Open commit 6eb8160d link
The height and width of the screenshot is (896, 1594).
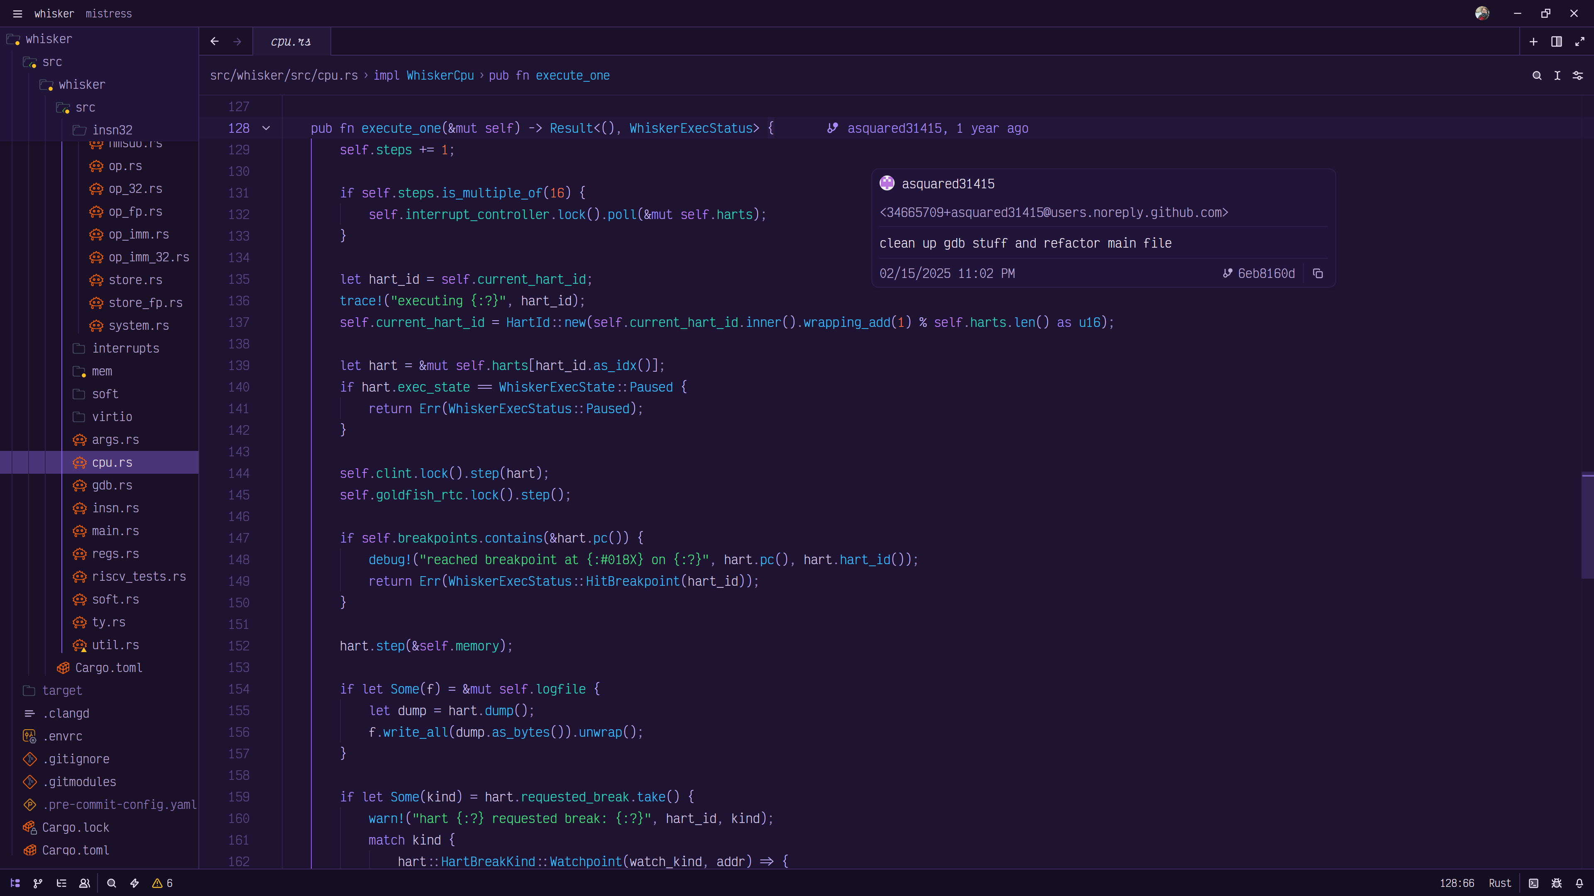coord(1259,273)
